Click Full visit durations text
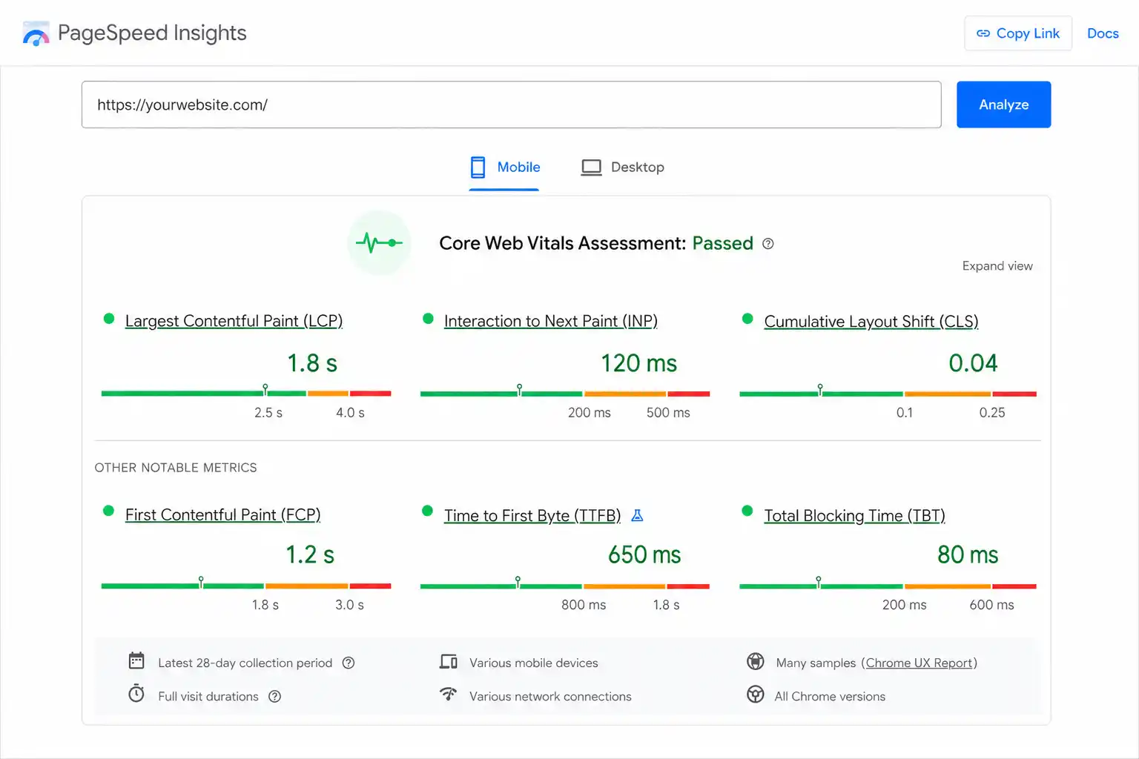This screenshot has height=759, width=1139. [x=208, y=697]
